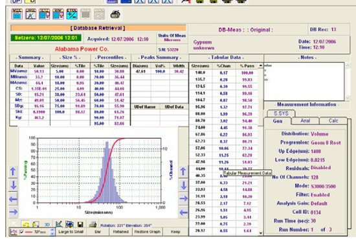The image size is (356, 243).
Task: Toggle the %Pass curve checkbox
Action: 21,232
